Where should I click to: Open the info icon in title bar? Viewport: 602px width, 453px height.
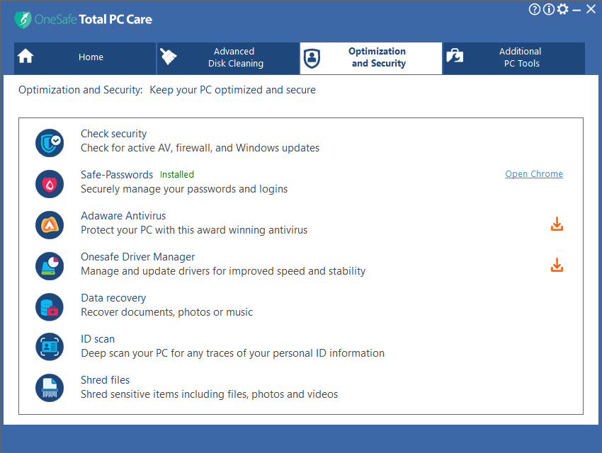(x=549, y=9)
